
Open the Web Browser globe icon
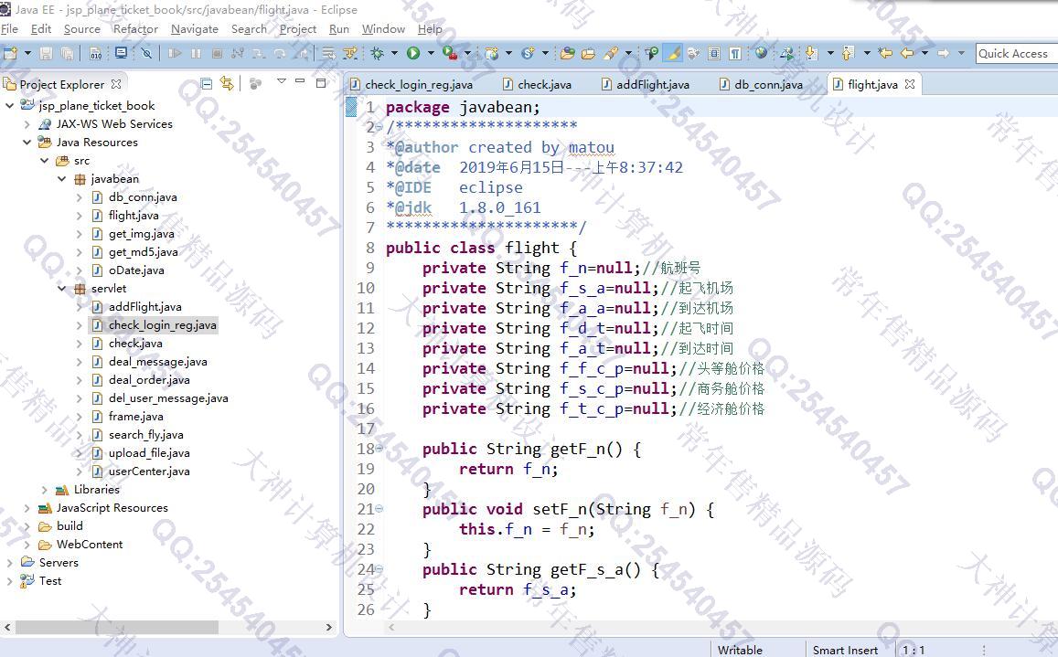(x=761, y=53)
